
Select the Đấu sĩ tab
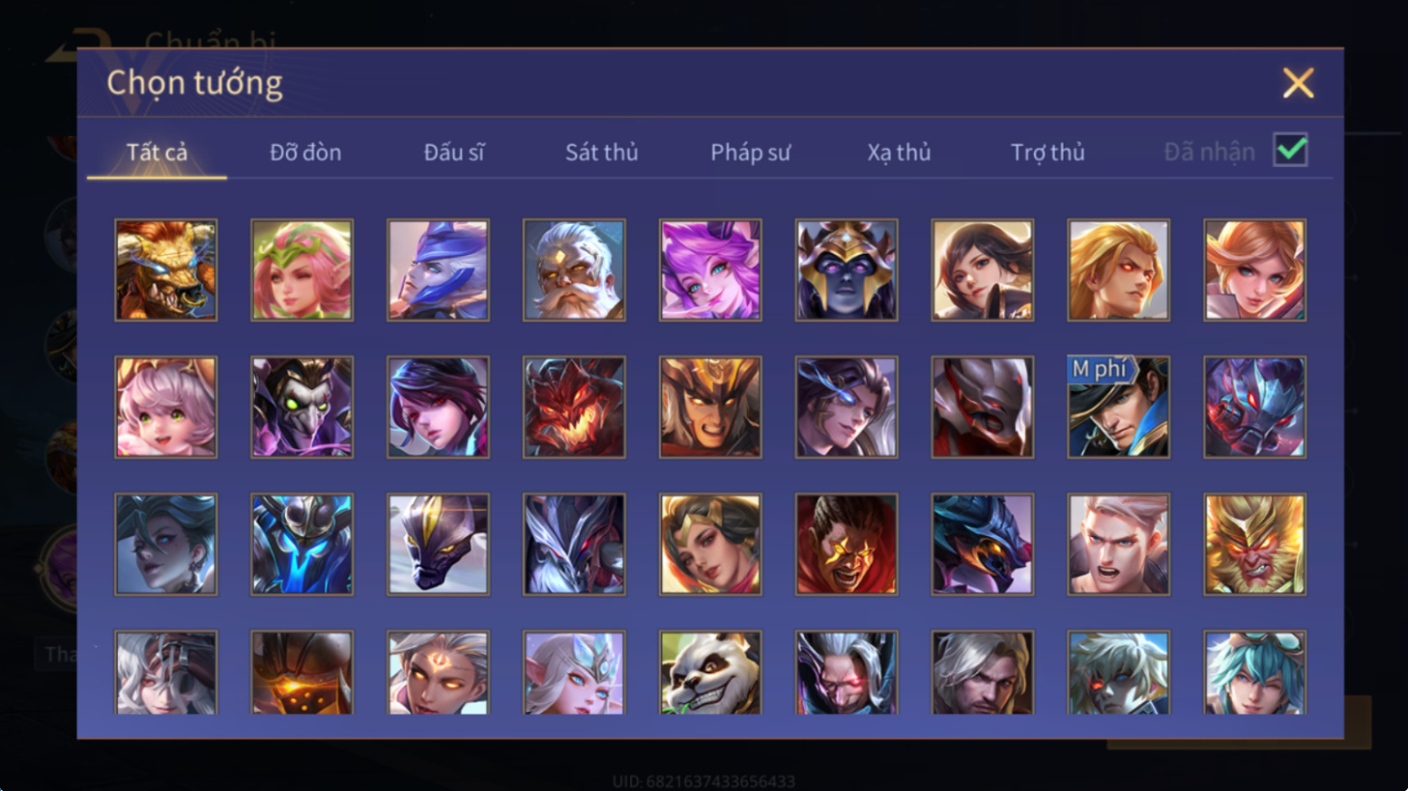coord(453,152)
